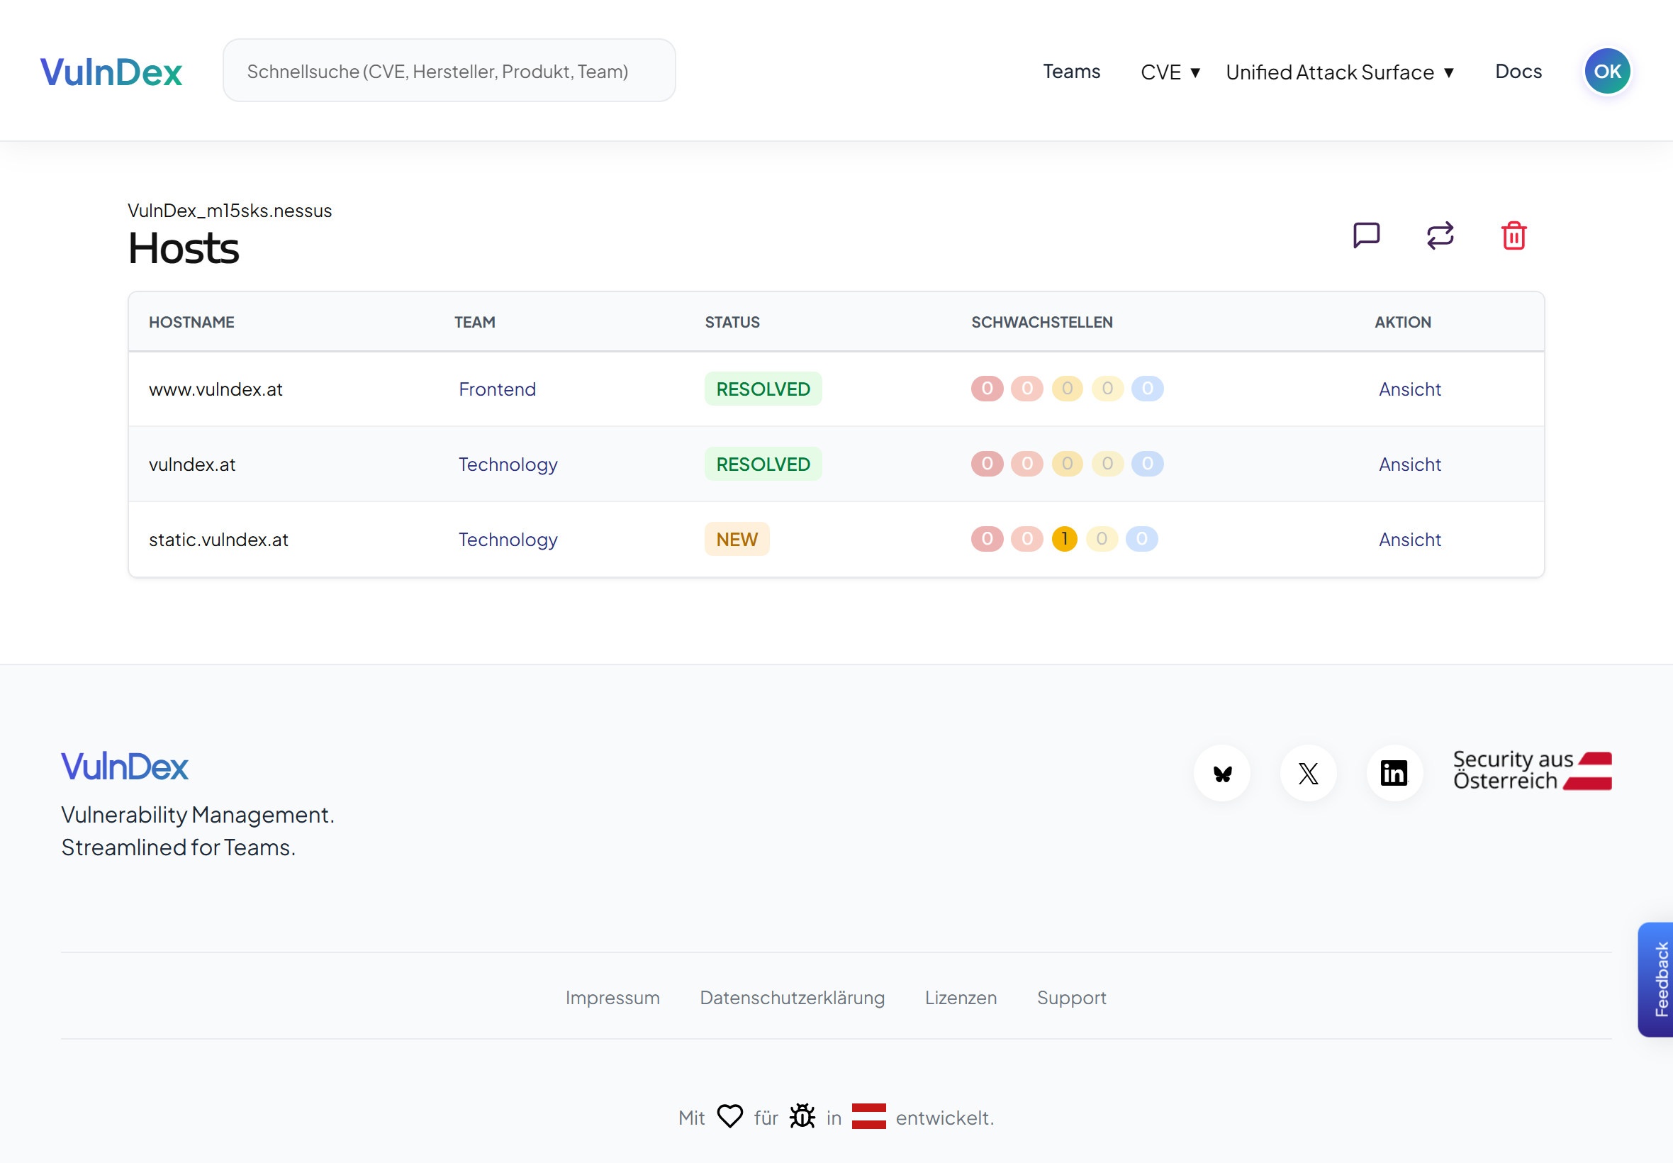Trigger a rescan with the arrows icon

(1440, 235)
